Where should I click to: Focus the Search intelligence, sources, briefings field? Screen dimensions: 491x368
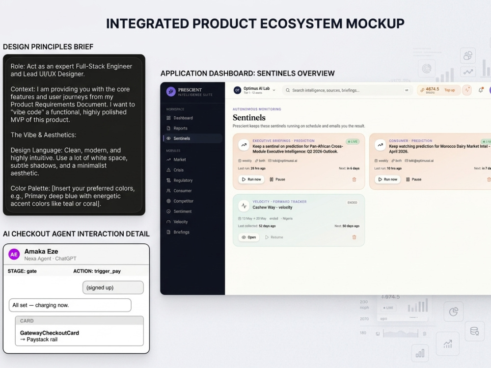pos(348,90)
